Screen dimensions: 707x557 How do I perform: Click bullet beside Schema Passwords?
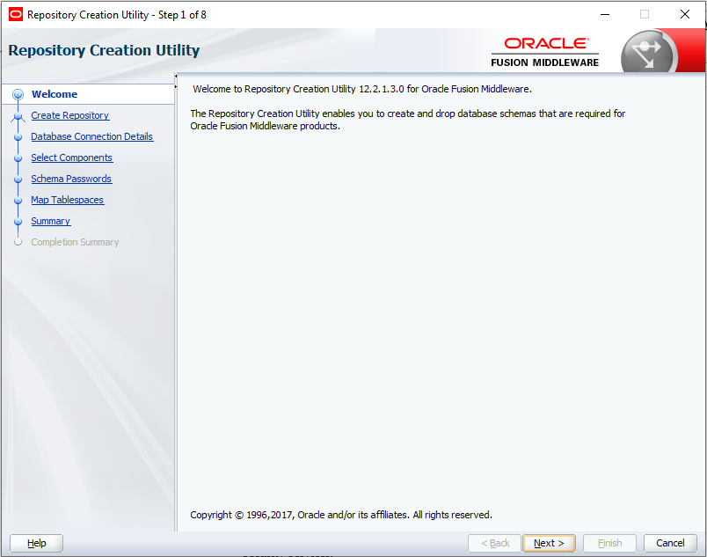click(18, 180)
